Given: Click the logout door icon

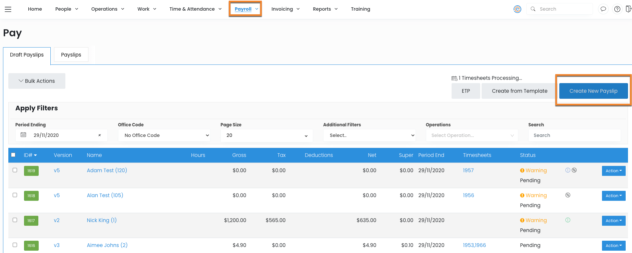Looking at the screenshot, I should pos(628,9).
